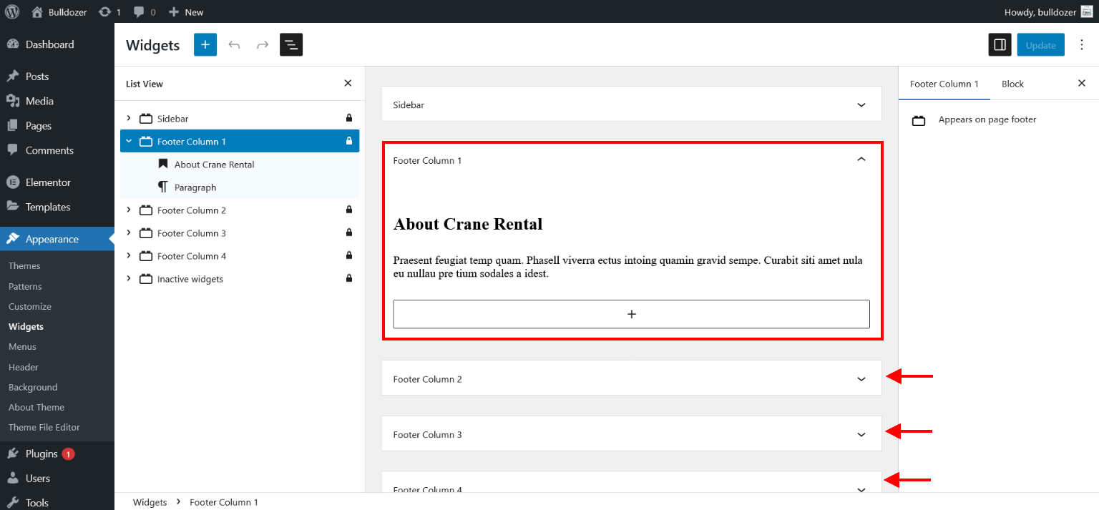Collapse the Footer Column 1 widget area

[x=861, y=160]
